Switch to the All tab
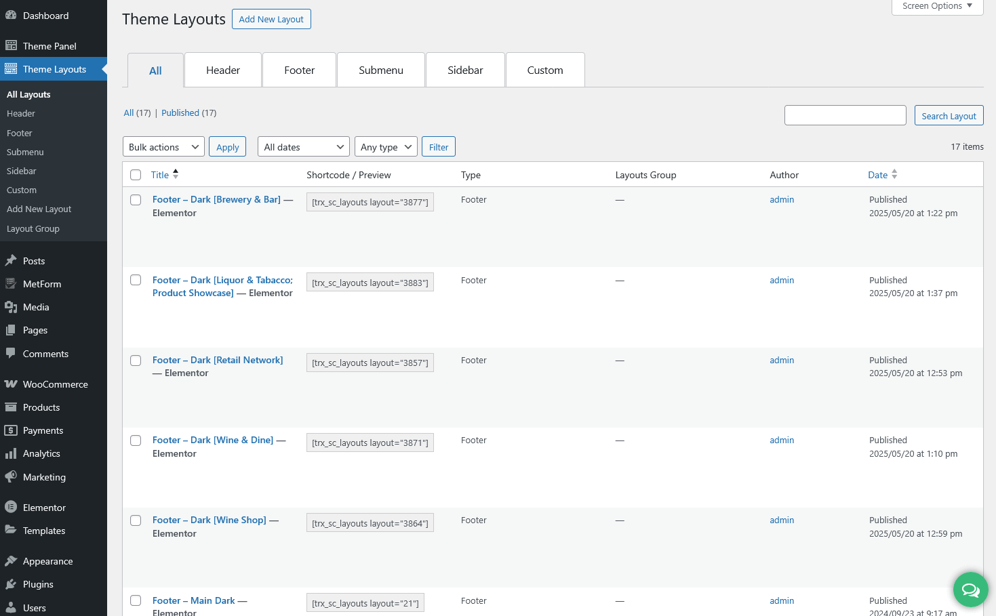Image resolution: width=996 pixels, height=616 pixels. coord(155,70)
